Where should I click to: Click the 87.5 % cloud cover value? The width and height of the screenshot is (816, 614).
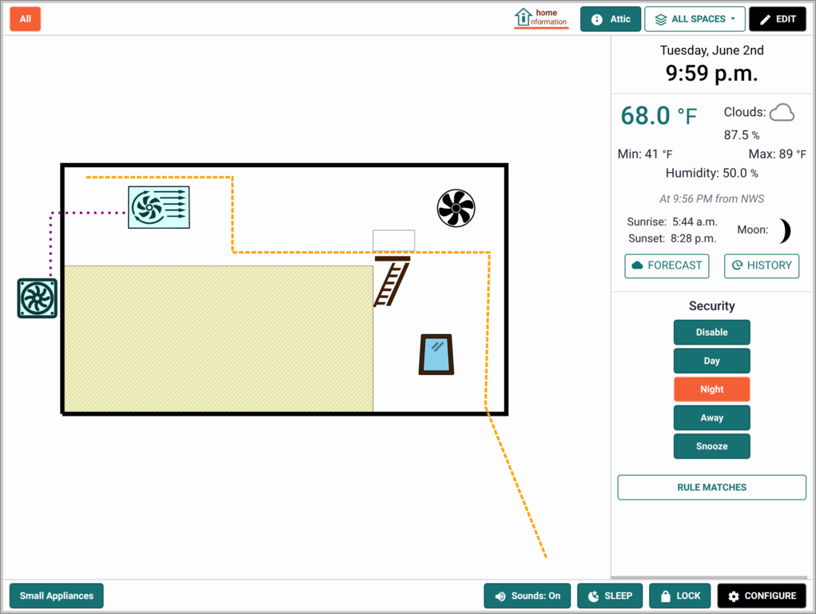(741, 135)
